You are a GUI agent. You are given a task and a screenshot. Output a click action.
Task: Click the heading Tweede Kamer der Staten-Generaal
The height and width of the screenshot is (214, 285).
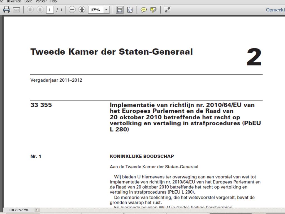pyautogui.click(x=112, y=52)
